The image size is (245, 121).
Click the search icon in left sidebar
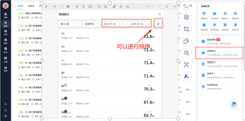6,104
